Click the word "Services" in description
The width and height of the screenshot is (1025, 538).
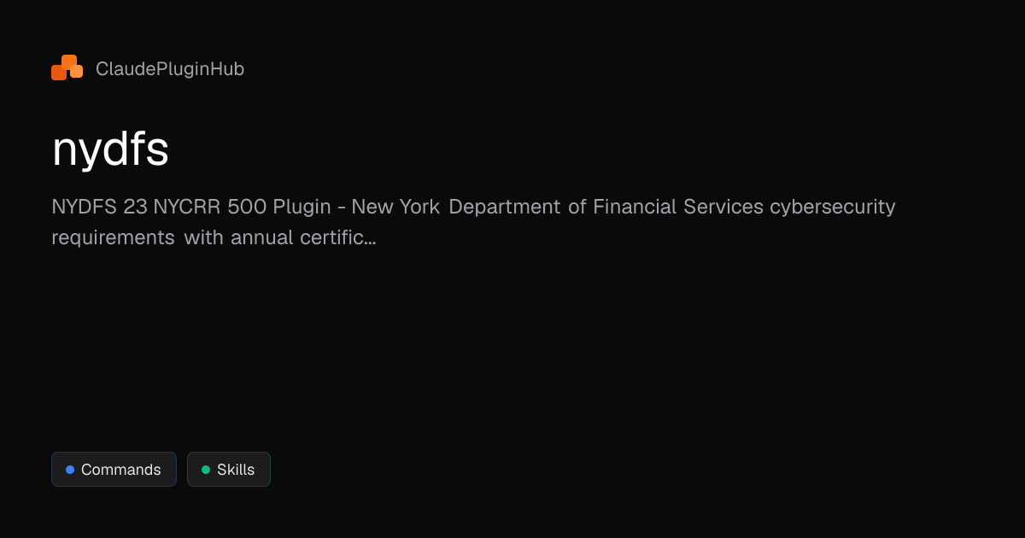[723, 207]
